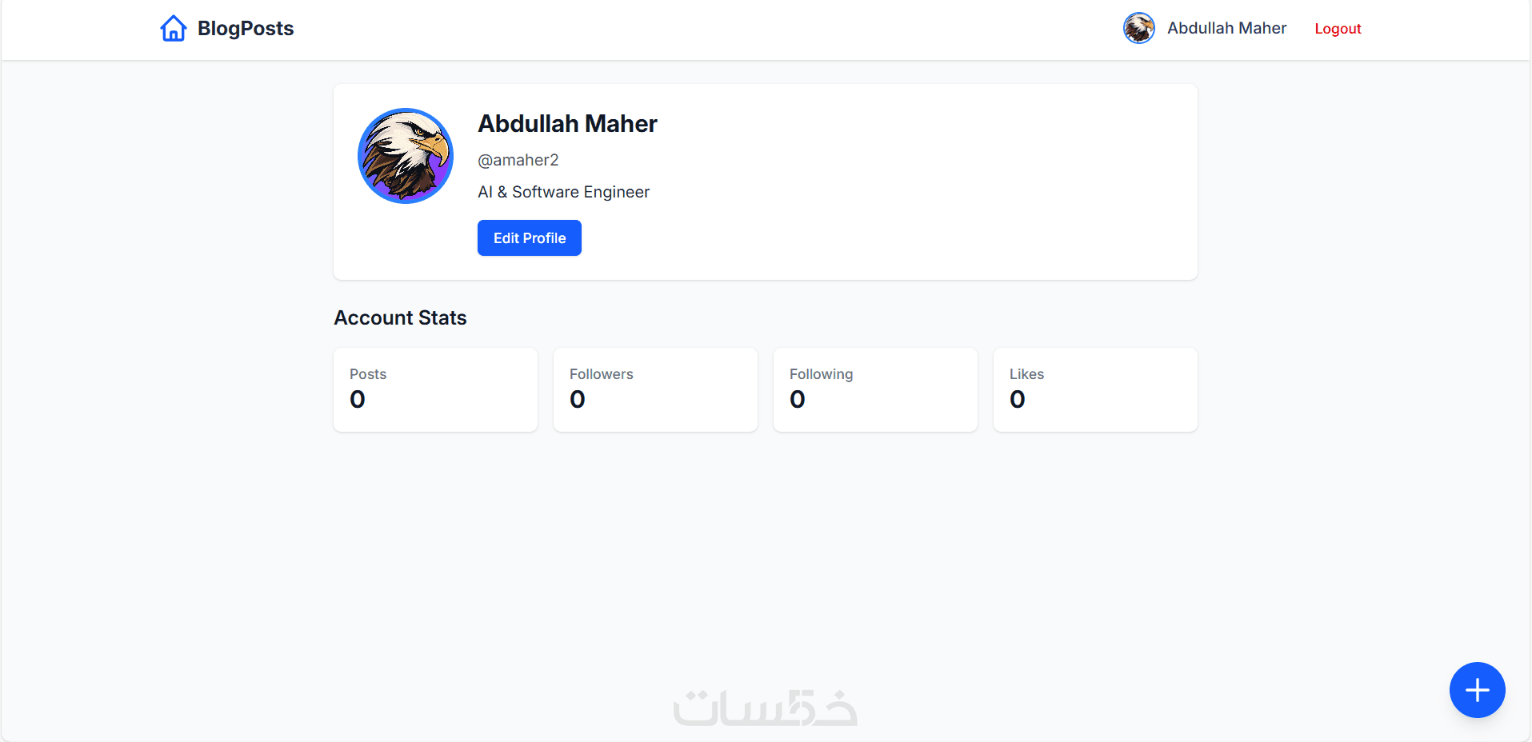Click the floating plus button
The width and height of the screenshot is (1532, 742).
tap(1477, 690)
